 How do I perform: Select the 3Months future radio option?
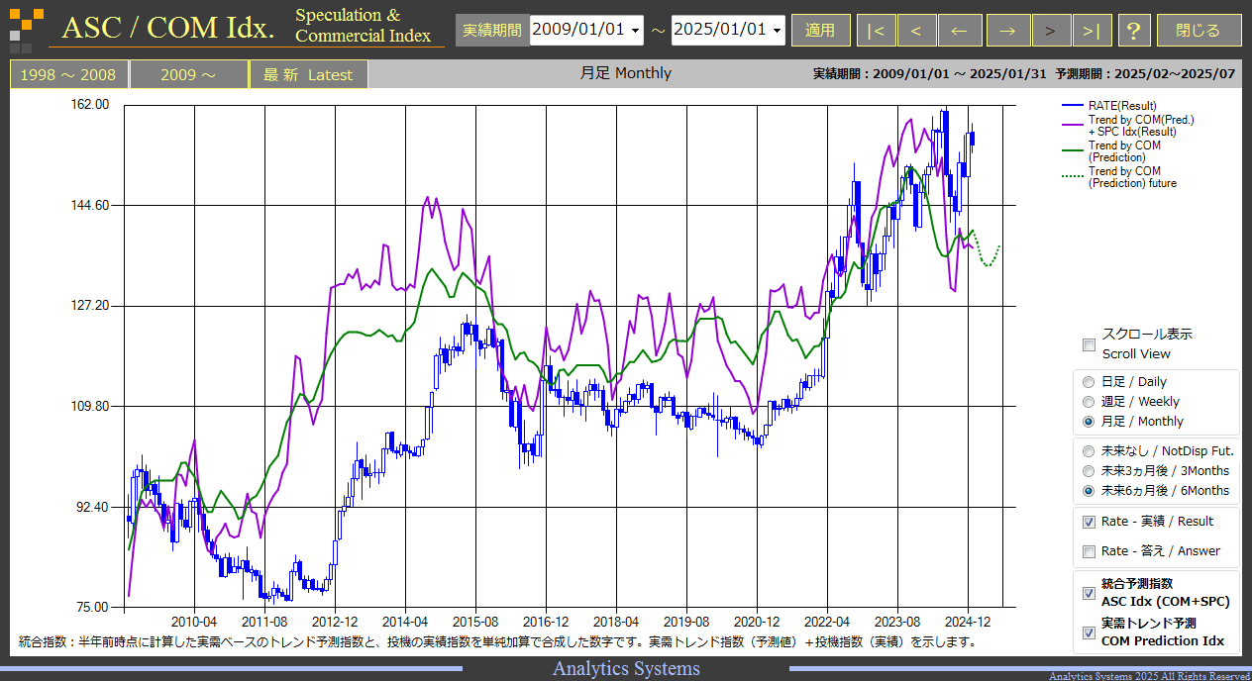point(1090,471)
